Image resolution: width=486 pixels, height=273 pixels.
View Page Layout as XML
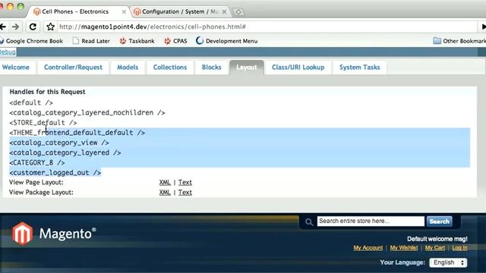click(165, 182)
